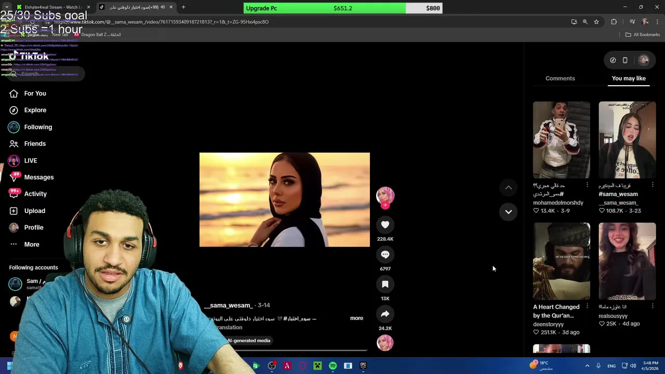Image resolution: width=665 pixels, height=374 pixels.
Task: Open Minecraft from the taskbar
Action: (x=317, y=366)
